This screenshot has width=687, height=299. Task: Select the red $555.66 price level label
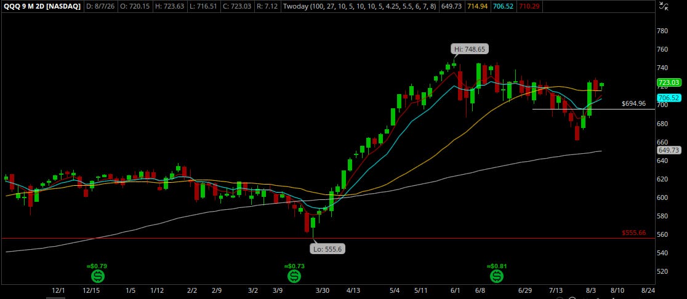click(x=633, y=233)
